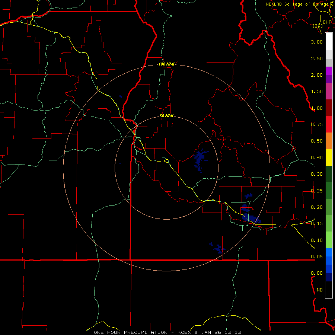Screen dimensions: 335x335
Task: Click the dark purple legend swatch near 2.00
Action: [329, 79]
